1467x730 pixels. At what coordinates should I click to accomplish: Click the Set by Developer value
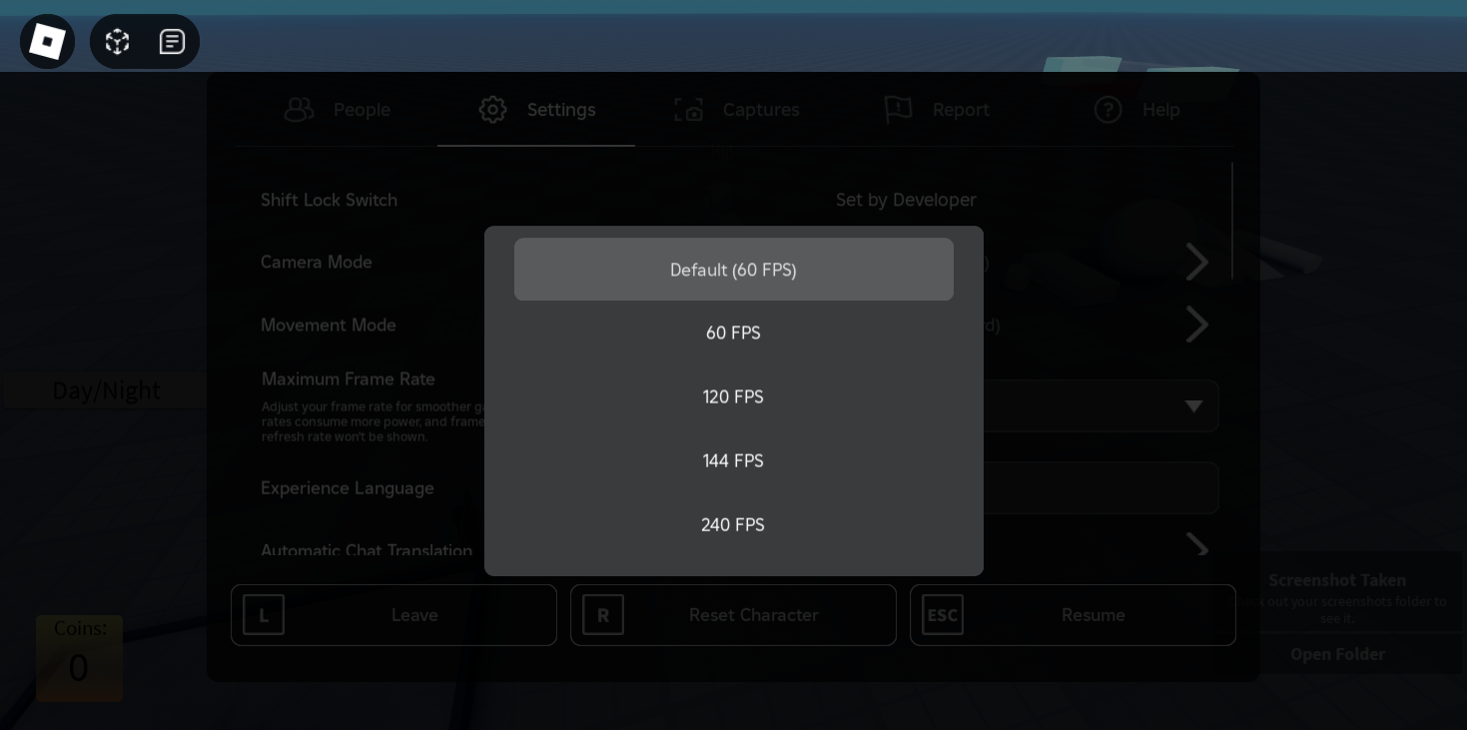pos(906,201)
